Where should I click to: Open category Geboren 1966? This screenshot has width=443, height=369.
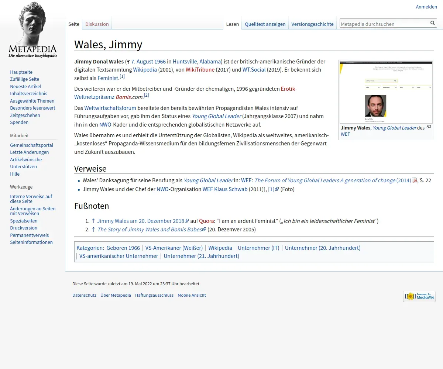(123, 248)
